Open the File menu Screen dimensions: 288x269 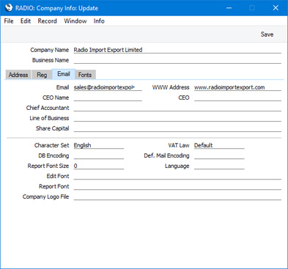(x=9, y=21)
